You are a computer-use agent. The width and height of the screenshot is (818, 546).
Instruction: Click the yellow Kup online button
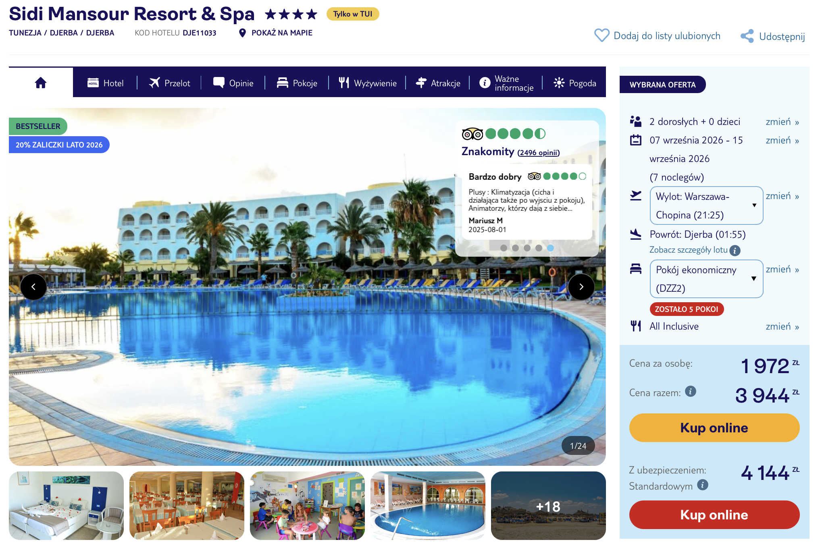point(714,428)
